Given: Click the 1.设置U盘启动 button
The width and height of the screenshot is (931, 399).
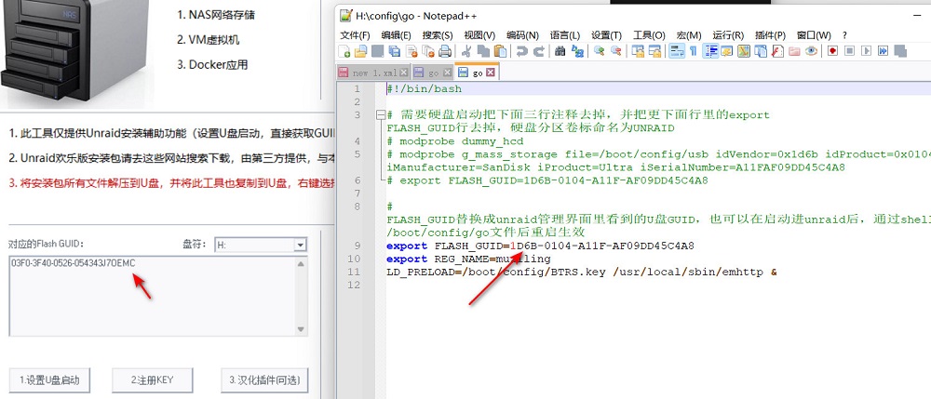Looking at the screenshot, I should 49,380.
